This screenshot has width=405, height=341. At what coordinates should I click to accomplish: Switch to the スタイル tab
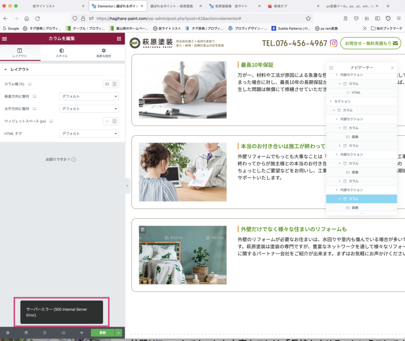(61, 53)
